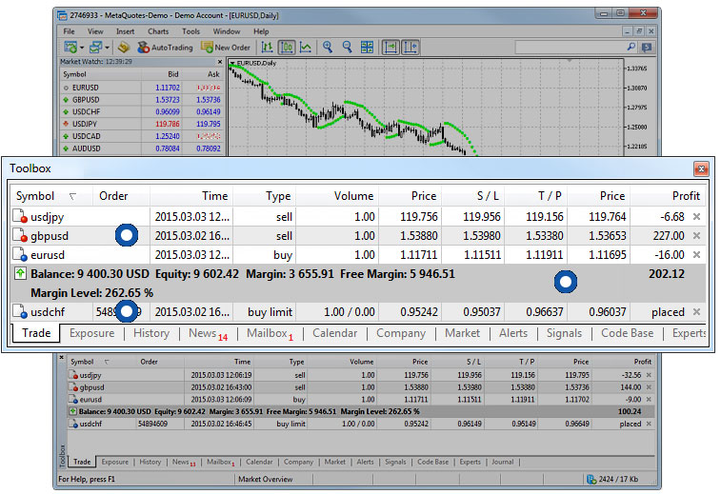Viewport: 721px width, 494px height.
Task: Click the green Balance arrow icon in enlarged Toolbox
Action: (20, 273)
